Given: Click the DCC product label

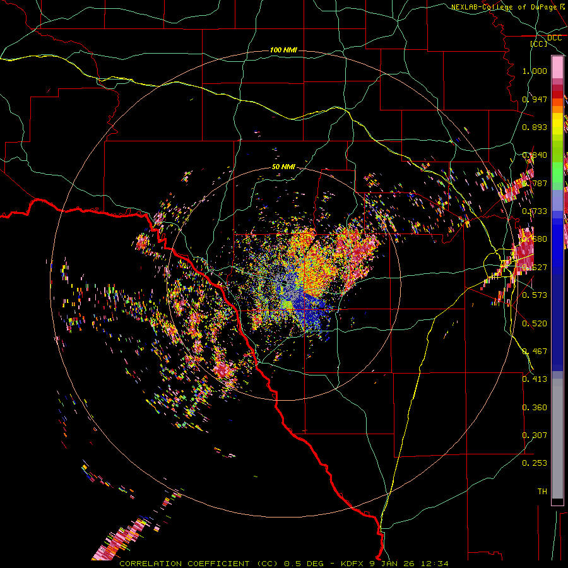Looking at the screenshot, I should (554, 38).
